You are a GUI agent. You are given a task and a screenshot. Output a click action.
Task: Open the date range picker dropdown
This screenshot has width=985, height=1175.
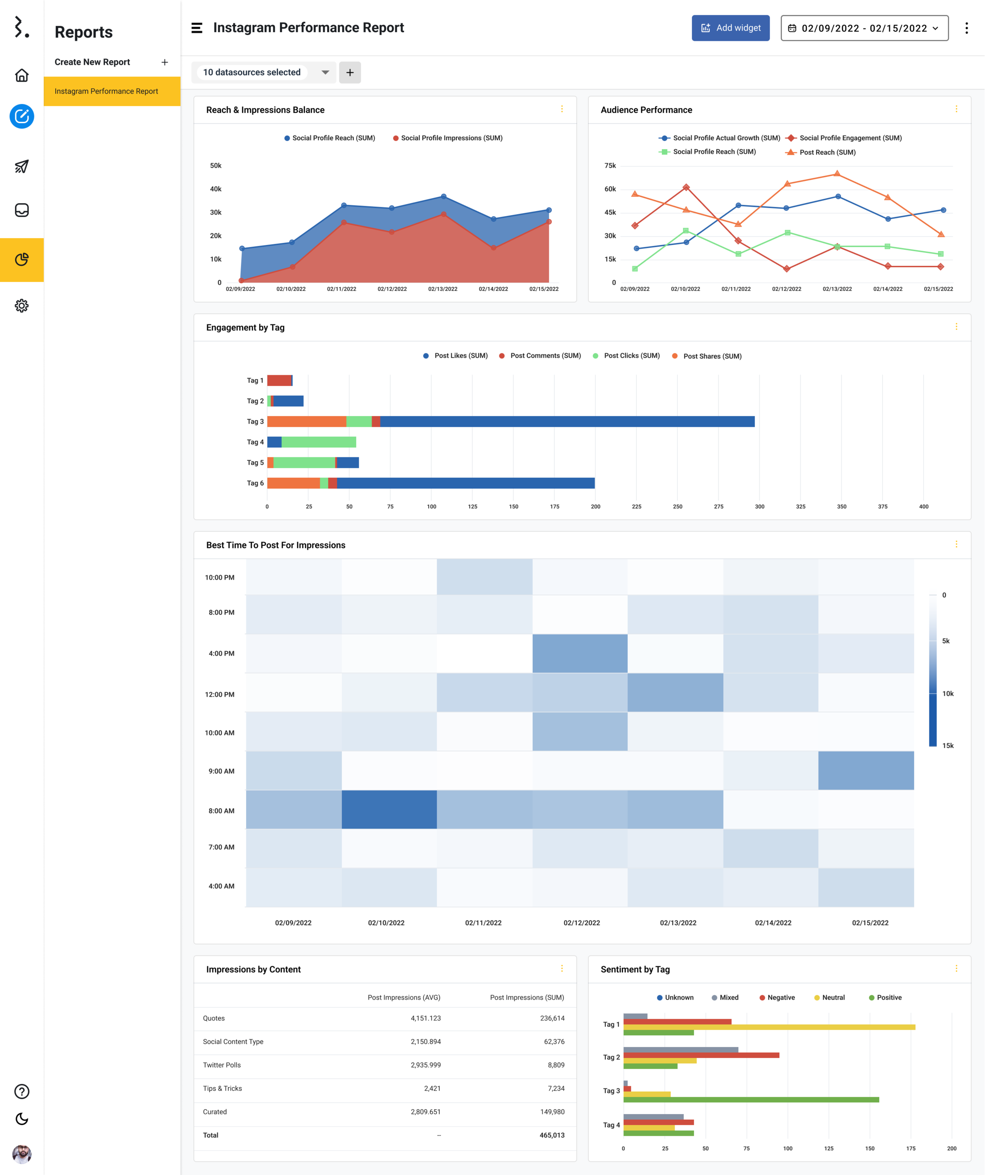pos(864,28)
